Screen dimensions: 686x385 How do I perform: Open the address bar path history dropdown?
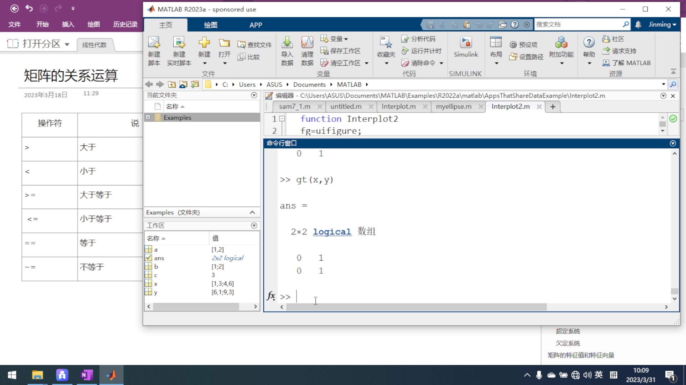pyautogui.click(x=663, y=84)
